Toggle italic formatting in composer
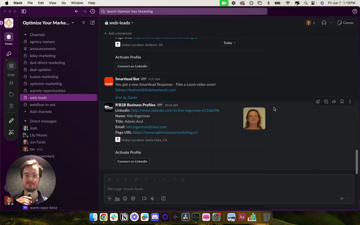This screenshot has height=225, width=360. tap(118, 179)
